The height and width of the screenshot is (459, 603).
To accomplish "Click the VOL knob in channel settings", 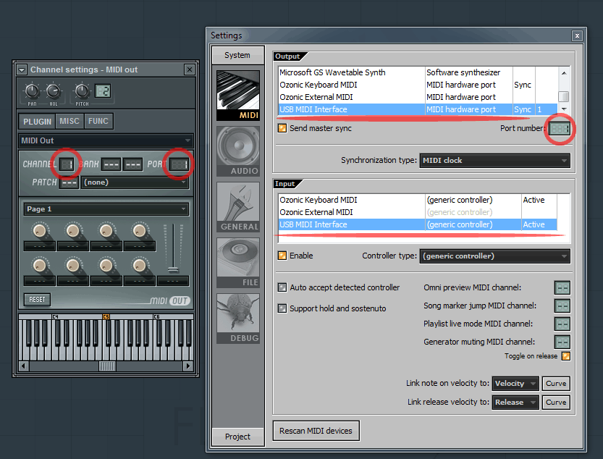I will point(54,90).
